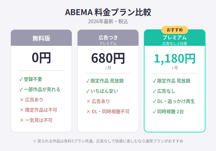Click the cross icon beside 限定作品は不可
The image size is (216, 151).
[x=22, y=110]
